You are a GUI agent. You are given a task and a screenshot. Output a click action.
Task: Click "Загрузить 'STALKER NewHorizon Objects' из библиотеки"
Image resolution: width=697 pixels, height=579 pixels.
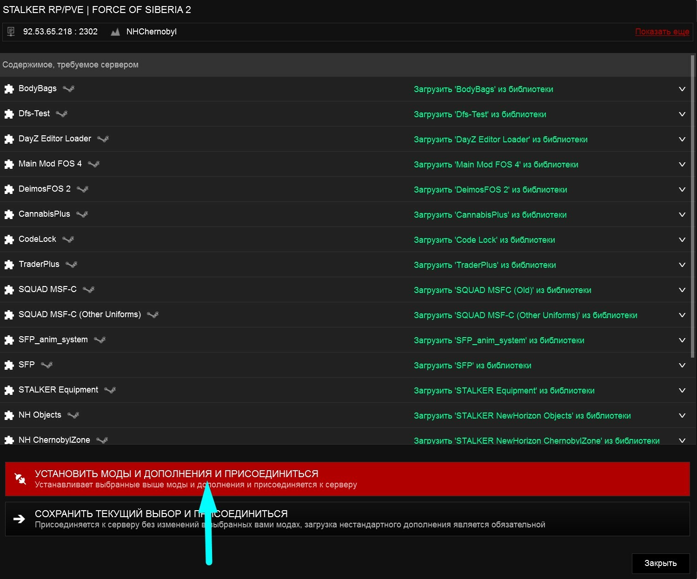click(522, 416)
